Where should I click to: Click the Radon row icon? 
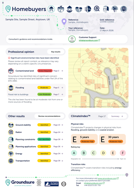(x=11, y=132)
